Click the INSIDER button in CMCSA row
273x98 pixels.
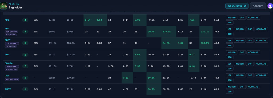239,64
